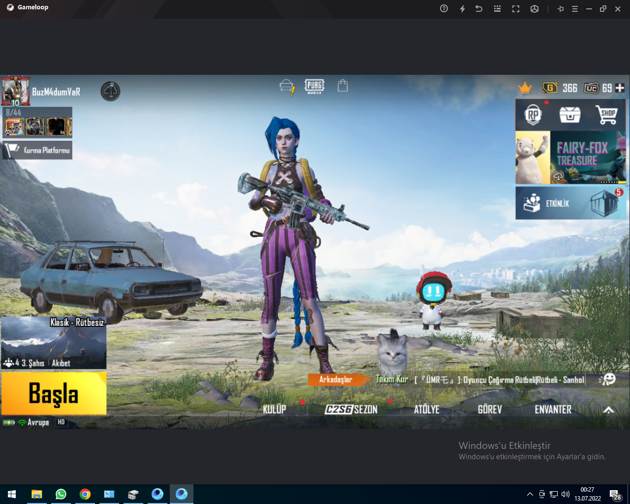Click the PUBG Mobile logo icon
Image resolution: width=630 pixels, height=504 pixels.
click(315, 87)
